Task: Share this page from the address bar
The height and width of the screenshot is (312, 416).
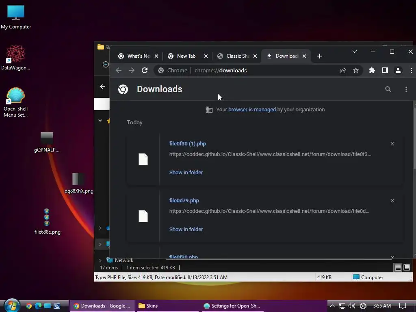Action: tap(343, 70)
